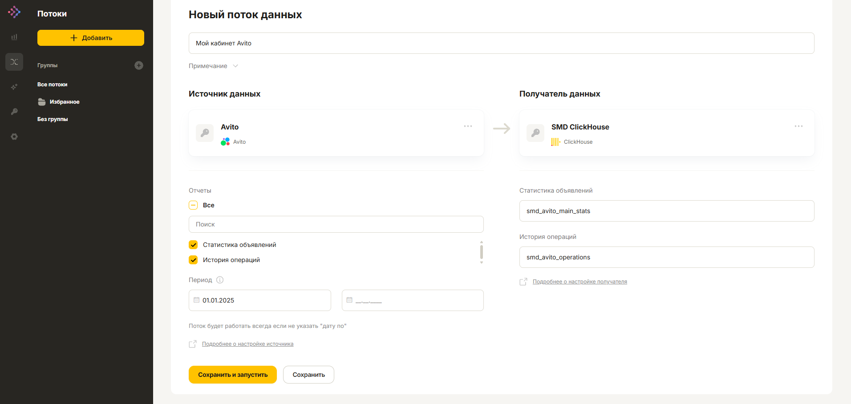Click the start date field 01.01.2025
This screenshot has width=851, height=404.
click(260, 300)
